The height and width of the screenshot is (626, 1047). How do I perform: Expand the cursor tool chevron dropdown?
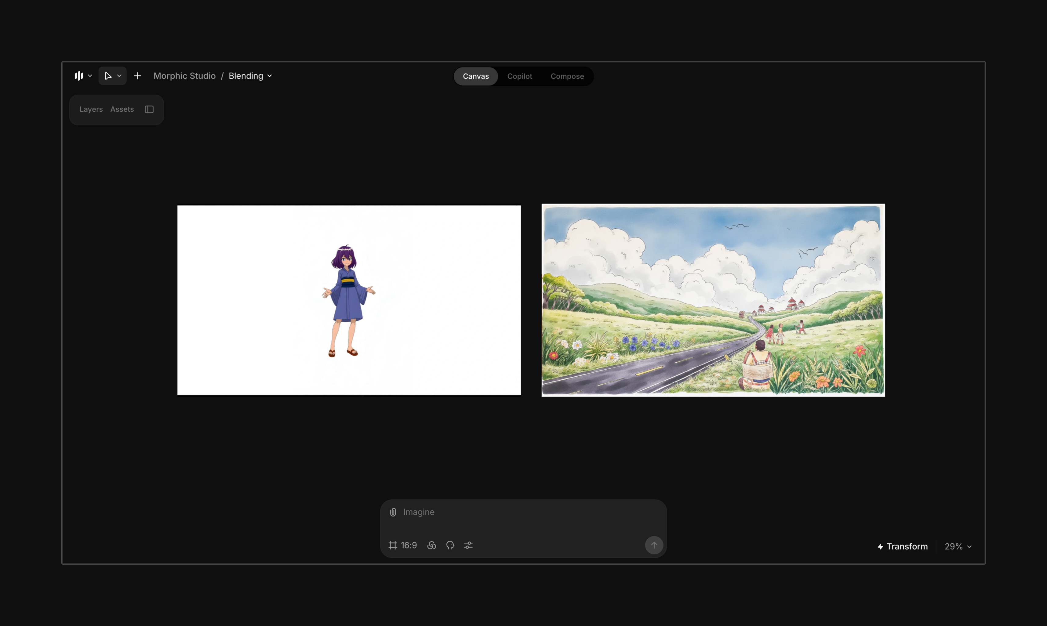pos(119,76)
